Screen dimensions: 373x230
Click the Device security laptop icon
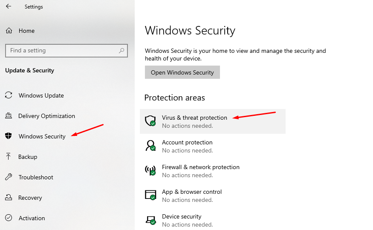pyautogui.click(x=151, y=220)
